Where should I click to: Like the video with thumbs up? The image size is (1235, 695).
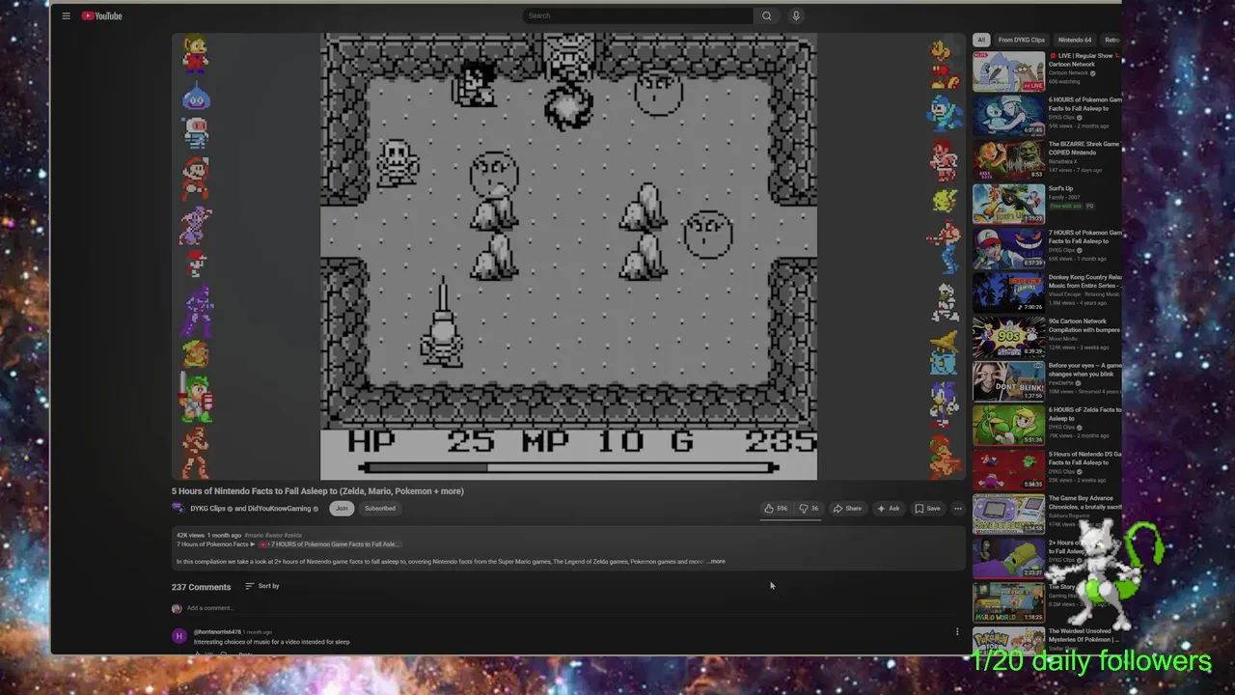(776, 509)
